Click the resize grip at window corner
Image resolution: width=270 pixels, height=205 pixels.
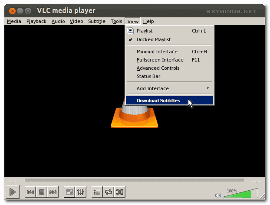pos(262,196)
